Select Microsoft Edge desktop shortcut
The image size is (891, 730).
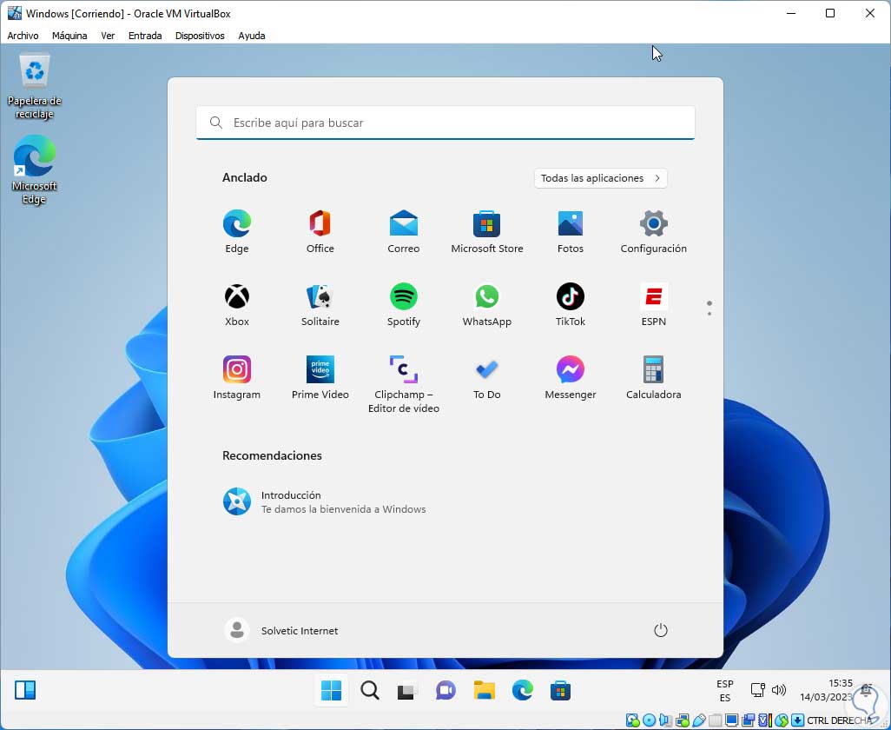[x=34, y=169]
